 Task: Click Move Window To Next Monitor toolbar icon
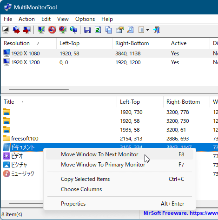click(x=16, y=30)
